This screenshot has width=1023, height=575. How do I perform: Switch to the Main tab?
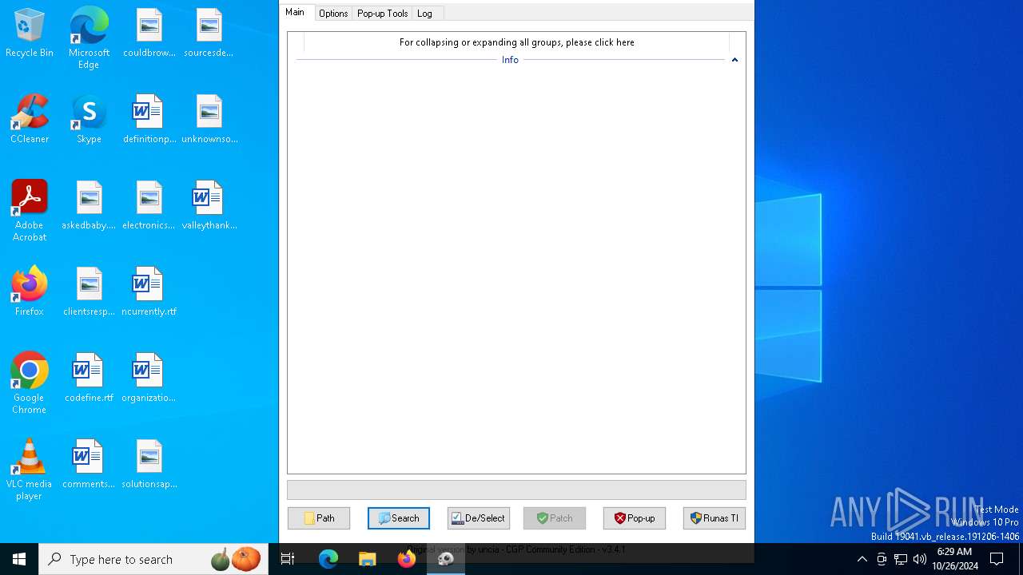(295, 12)
